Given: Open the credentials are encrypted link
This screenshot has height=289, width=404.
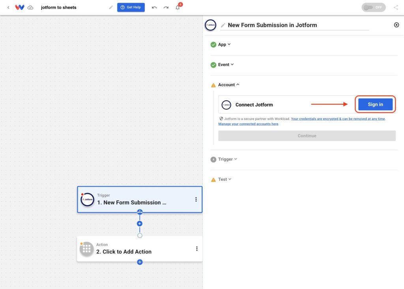Looking at the screenshot, I should tap(338, 119).
